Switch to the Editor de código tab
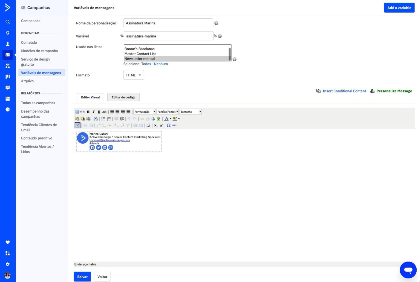The height and width of the screenshot is (282, 420). [123, 97]
